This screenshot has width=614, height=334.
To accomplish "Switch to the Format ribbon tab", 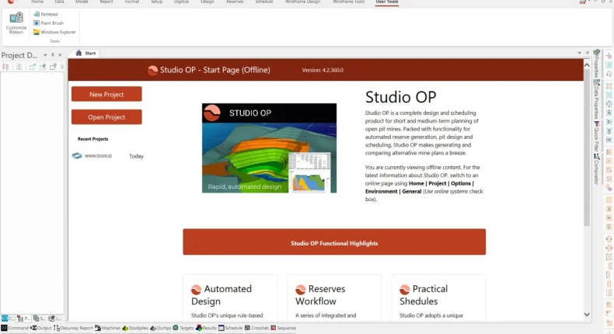I will click(132, 2).
